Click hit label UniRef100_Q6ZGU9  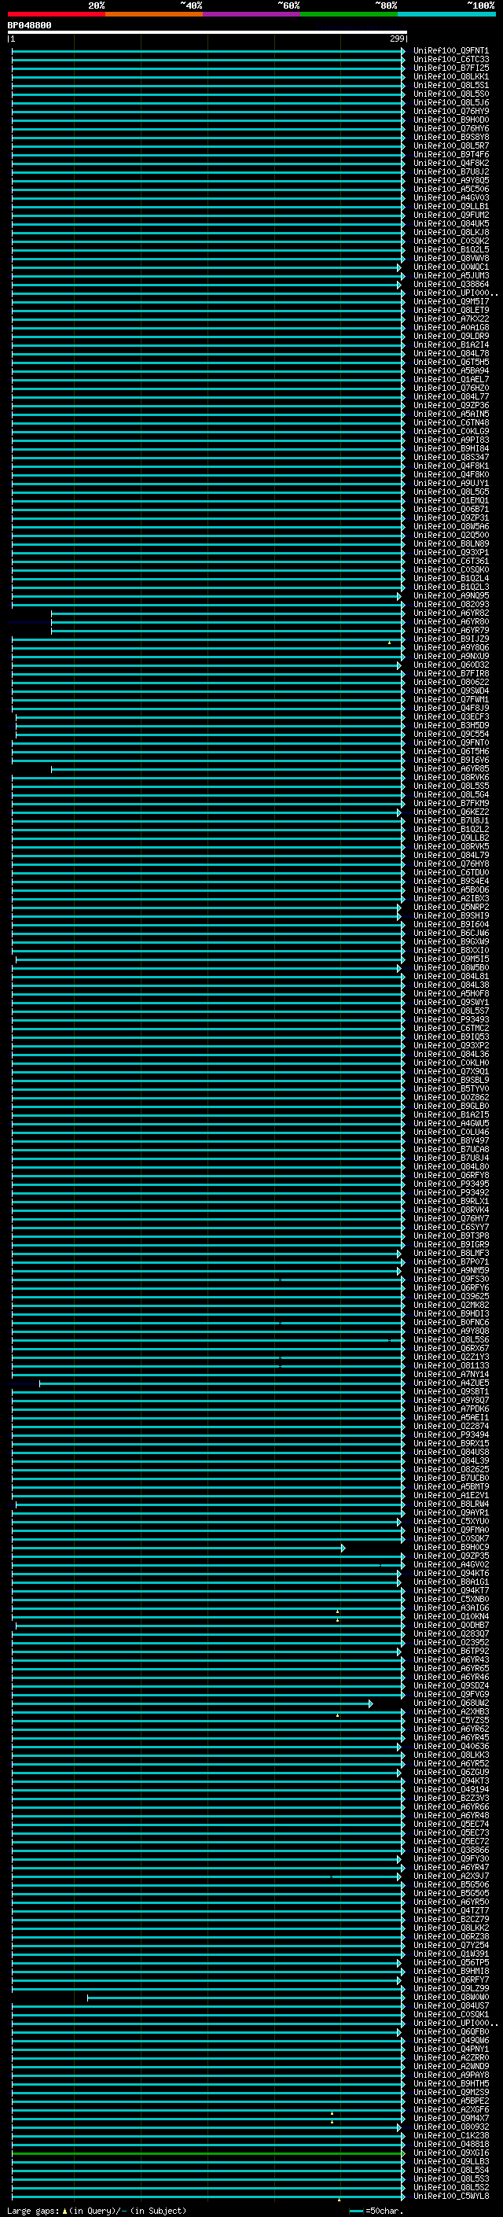(x=450, y=1773)
